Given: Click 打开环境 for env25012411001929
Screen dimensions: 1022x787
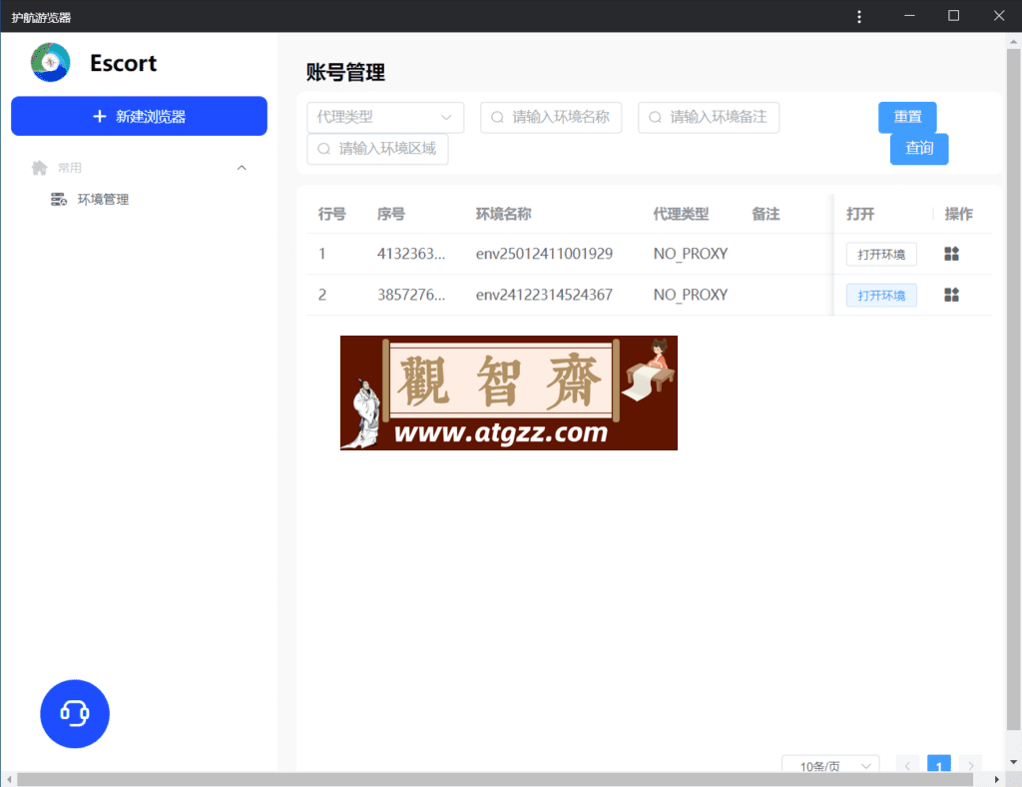Looking at the screenshot, I should tap(881, 255).
